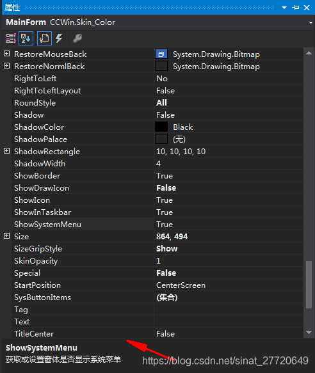Click the empty Tag value field

229,310
